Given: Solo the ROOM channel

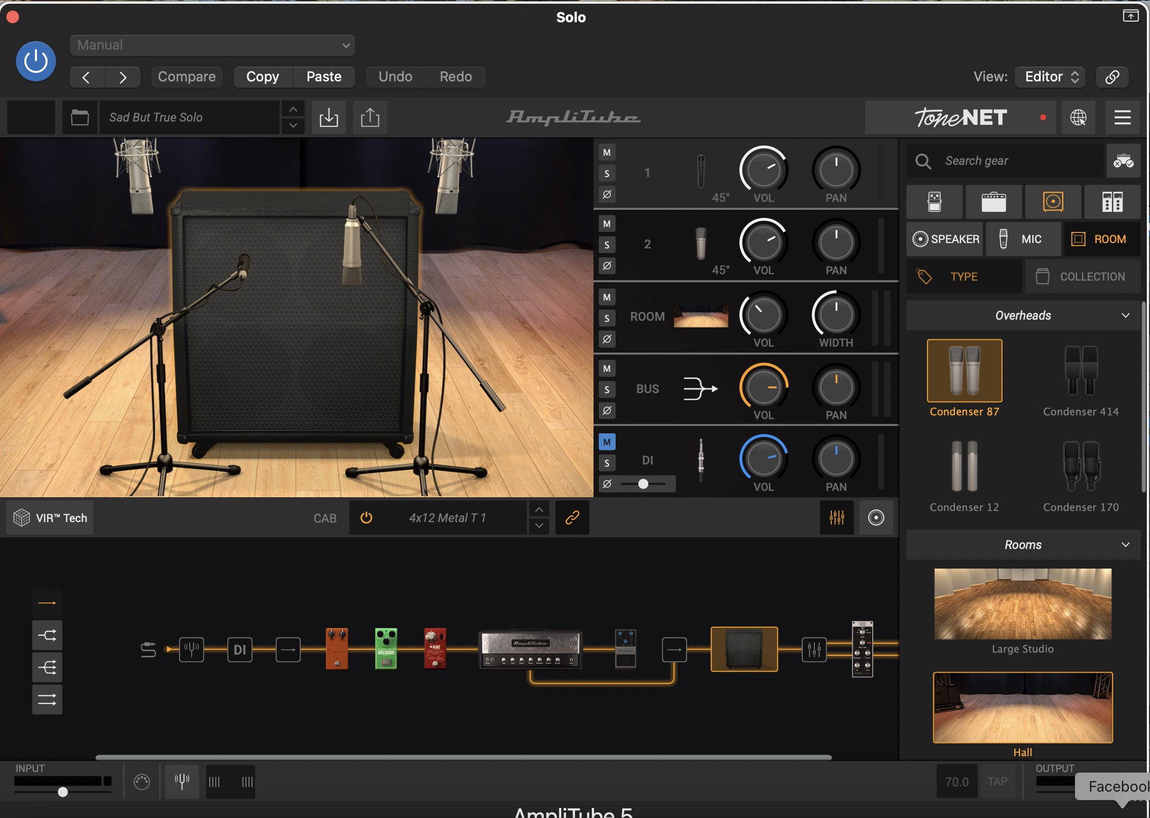Looking at the screenshot, I should pos(607,318).
